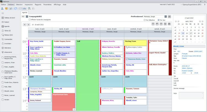Expand the OptosysSuperAdmin user dropdown

coord(181,5)
